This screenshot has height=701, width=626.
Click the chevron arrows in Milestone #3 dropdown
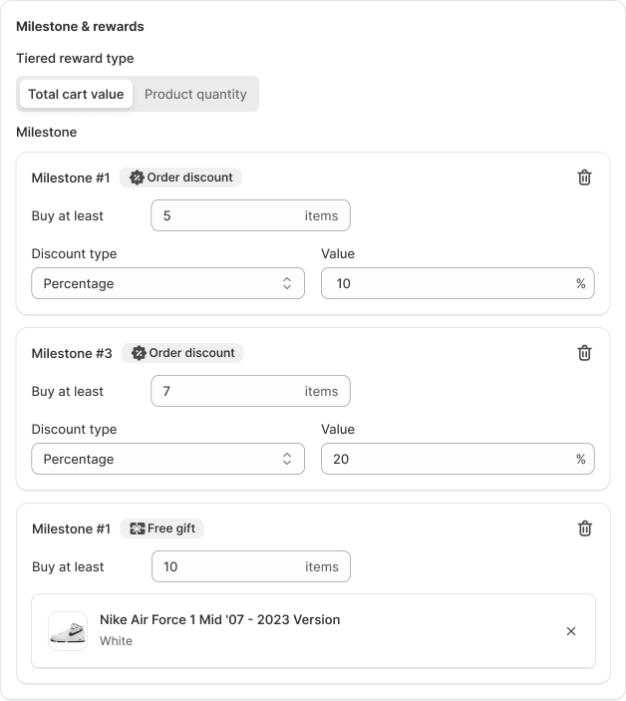coord(287,459)
